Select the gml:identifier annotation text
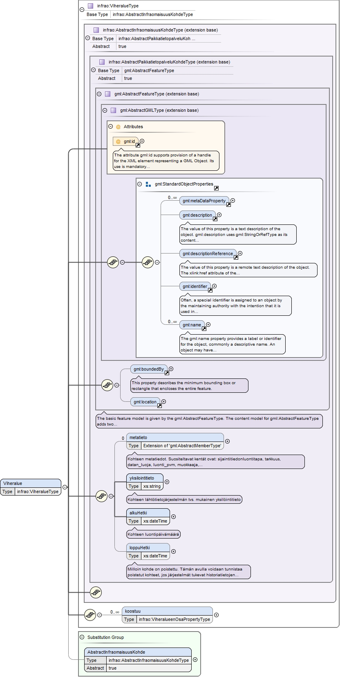Image resolution: width=340 pixels, height=677 pixels. pyautogui.click(x=235, y=306)
